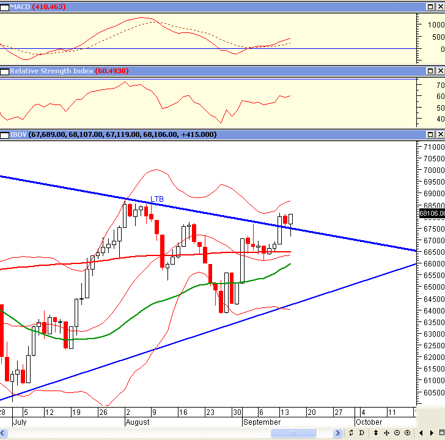Open the MACD panel's left menu box

coord(4,7)
